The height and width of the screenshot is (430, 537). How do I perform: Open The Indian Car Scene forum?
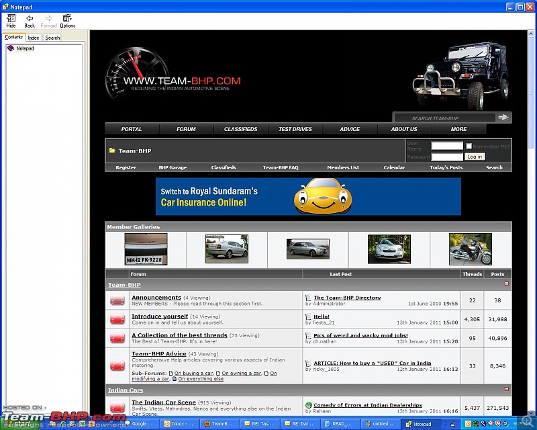pyautogui.click(x=164, y=402)
